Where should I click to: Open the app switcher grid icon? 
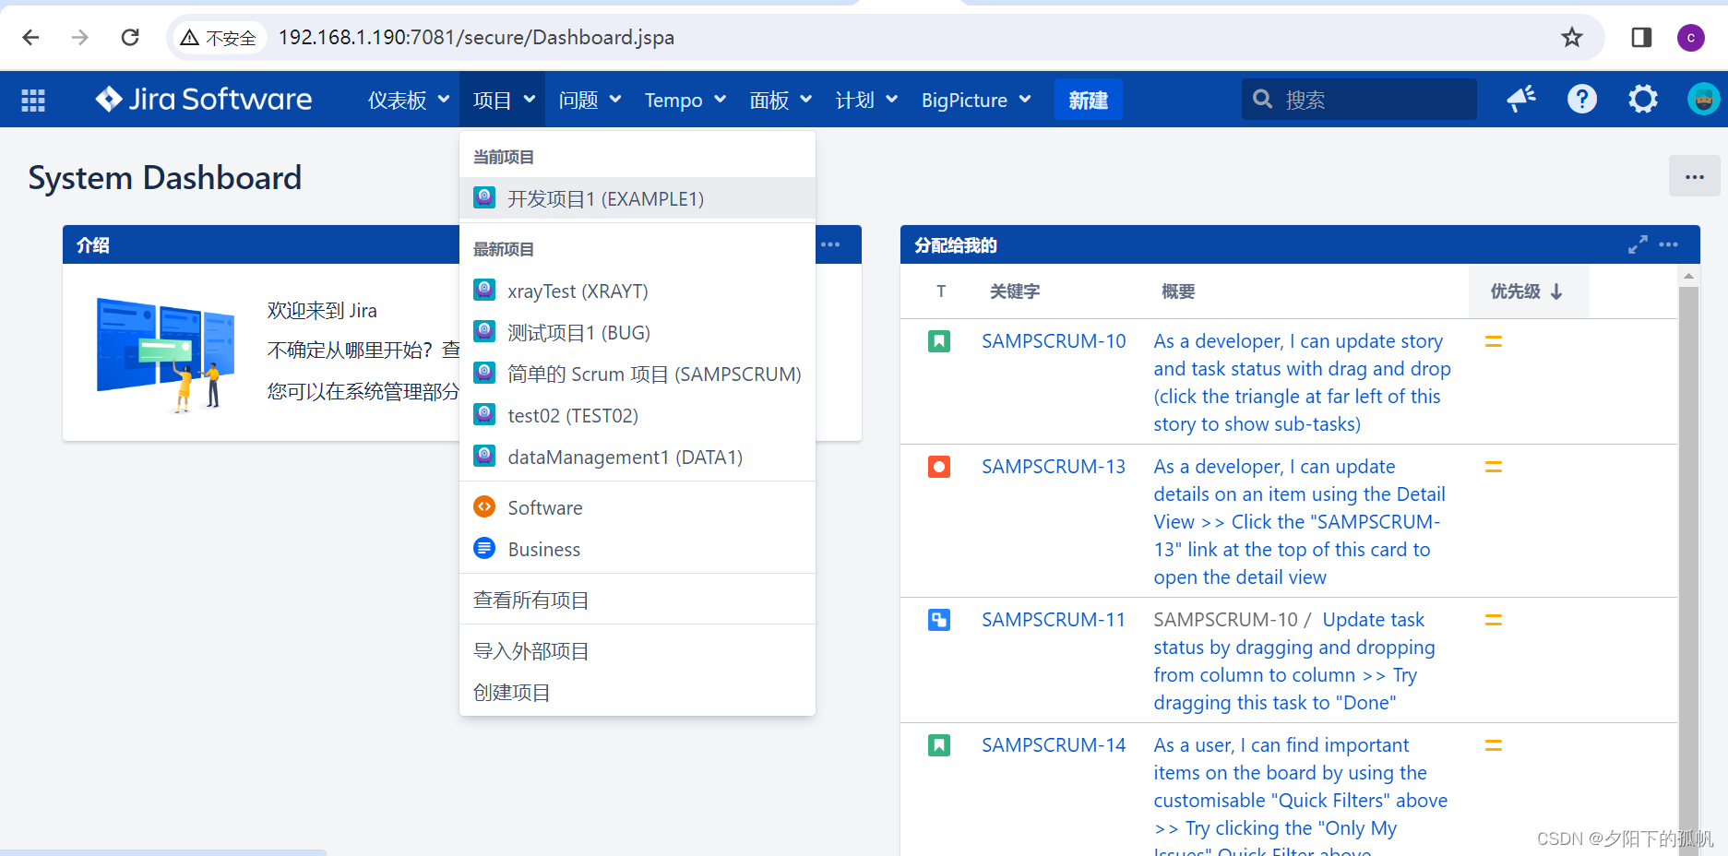(33, 100)
